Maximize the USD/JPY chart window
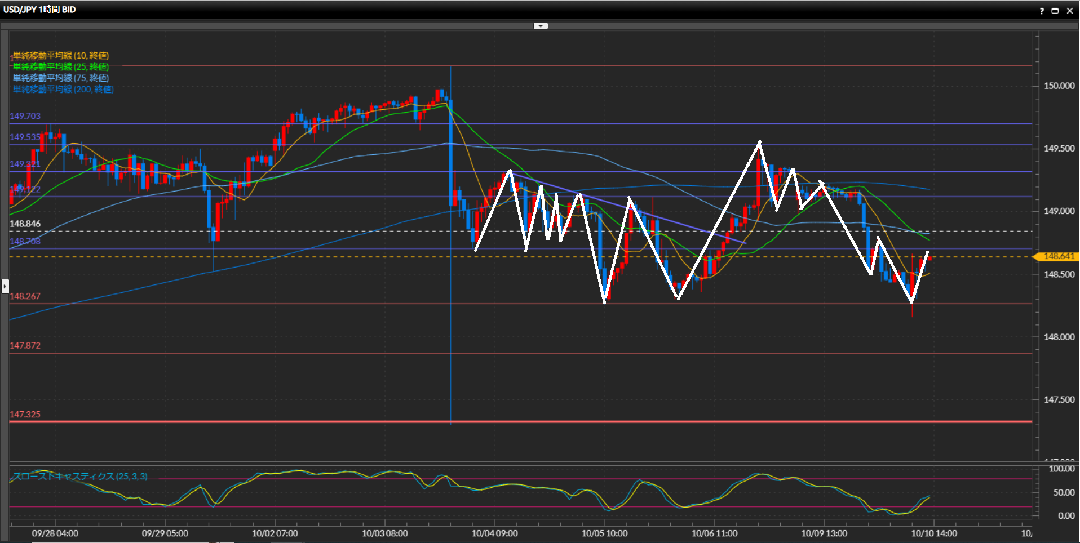 pyautogui.click(x=1055, y=11)
